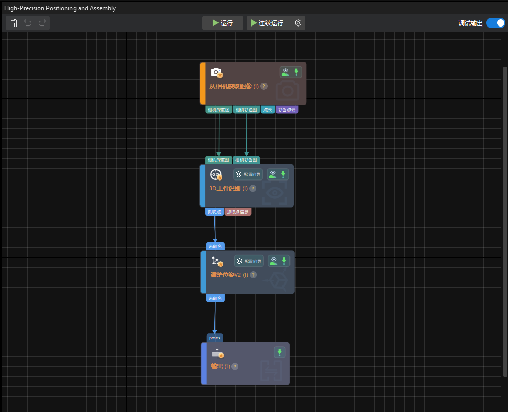Click the help icon on 3D工件识别 step
Screen dimensions: 508x412
click(x=253, y=188)
